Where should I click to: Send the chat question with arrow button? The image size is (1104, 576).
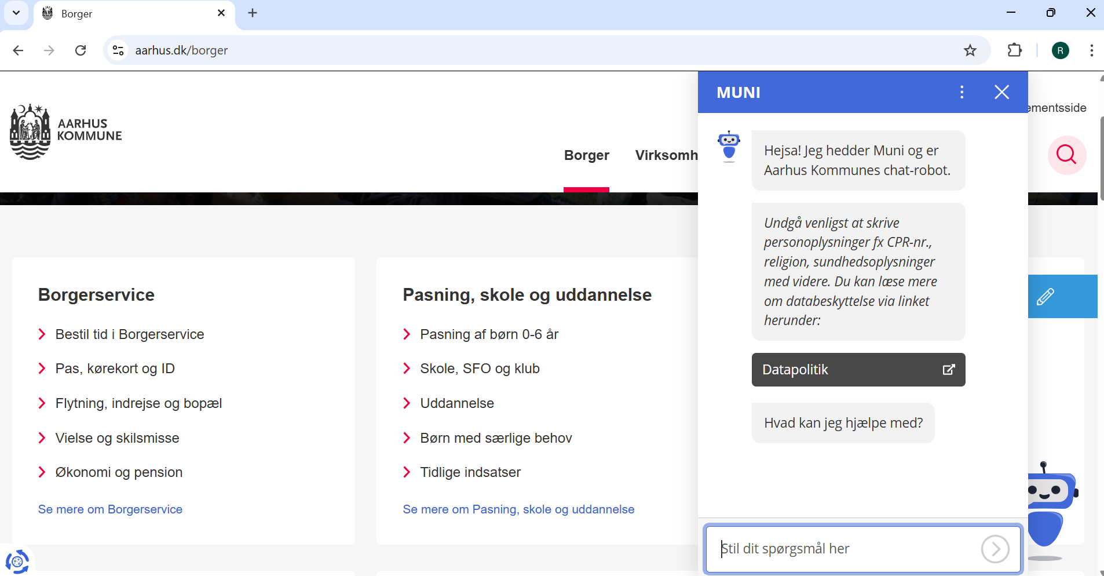point(995,549)
